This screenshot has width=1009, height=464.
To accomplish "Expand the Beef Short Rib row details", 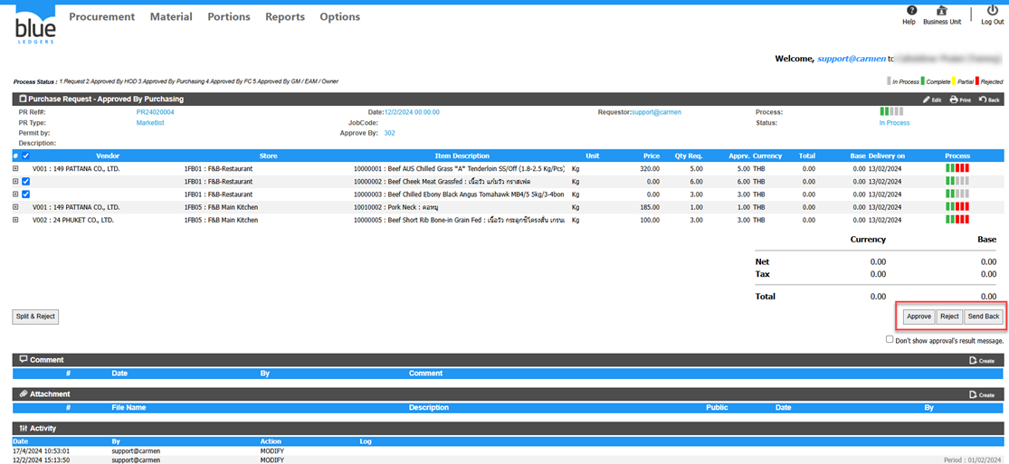I will (15, 220).
